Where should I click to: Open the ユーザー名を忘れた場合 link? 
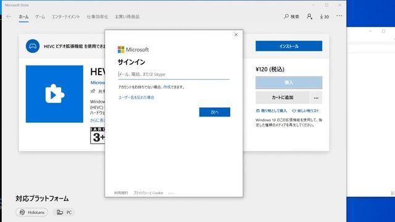[x=136, y=97]
